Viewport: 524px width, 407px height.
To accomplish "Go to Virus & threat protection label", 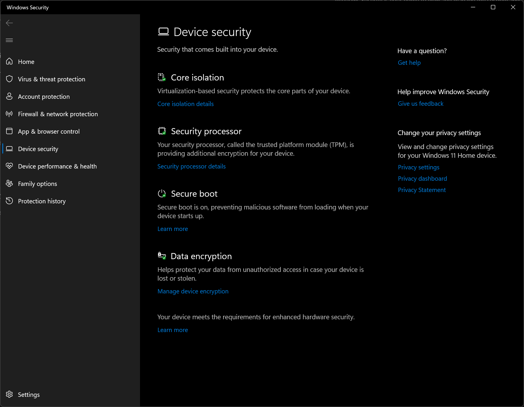I will click(52, 79).
